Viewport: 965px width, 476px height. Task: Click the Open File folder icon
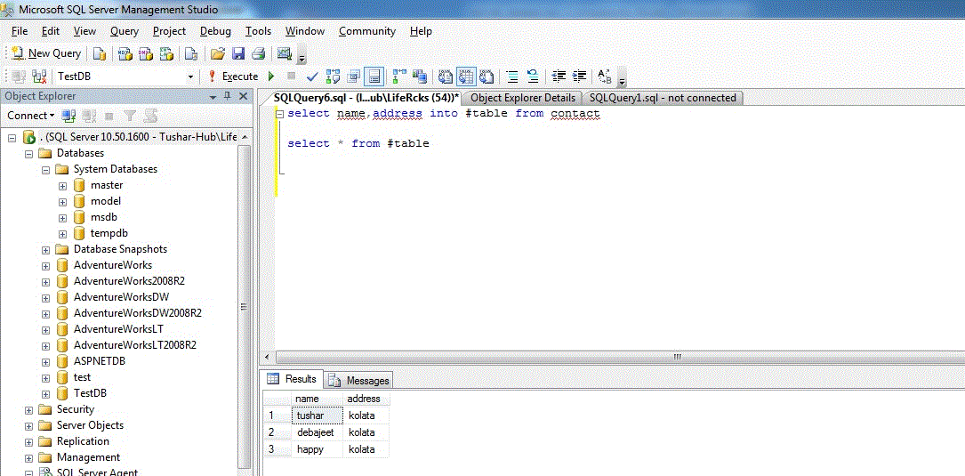point(217,53)
